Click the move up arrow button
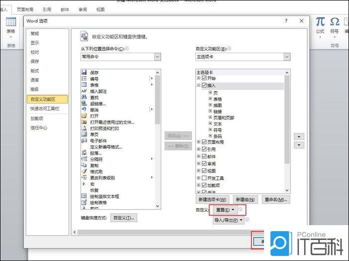 (299, 136)
